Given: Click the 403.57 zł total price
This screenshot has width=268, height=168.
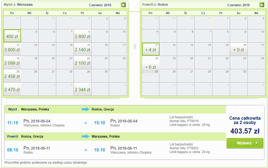Looking at the screenshot, I should 245,131.
